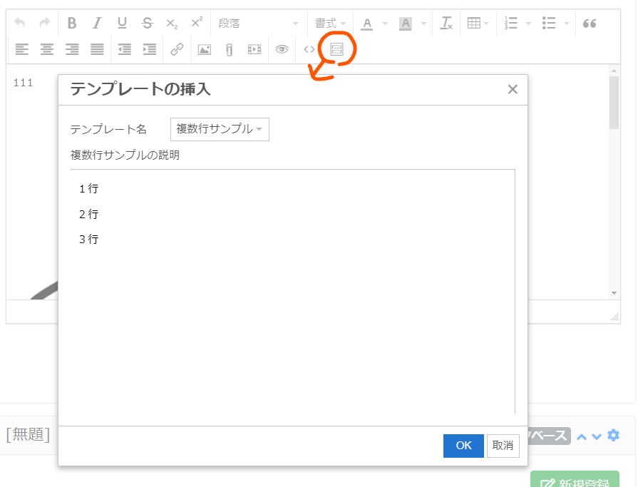
Task: Toggle italic formatting
Action: [96, 23]
